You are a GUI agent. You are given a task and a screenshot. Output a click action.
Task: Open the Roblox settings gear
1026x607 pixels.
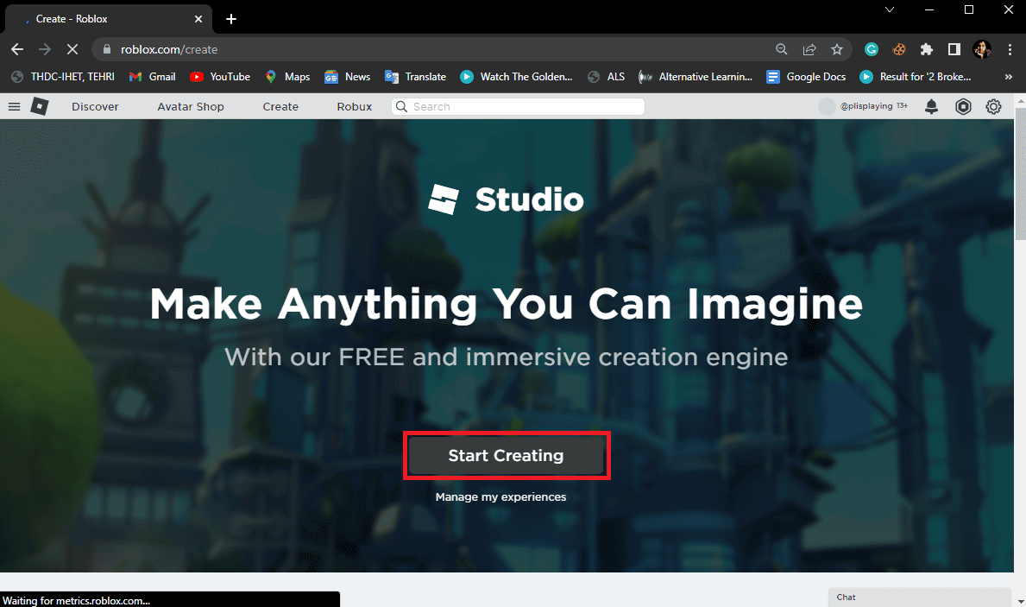click(x=993, y=106)
